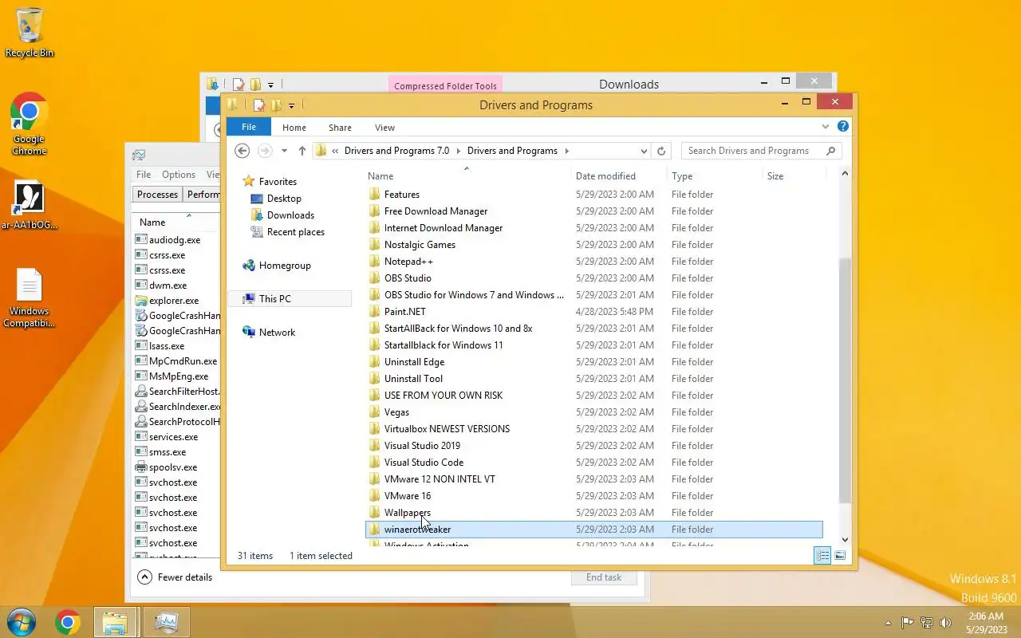Select dwm.exe process in Task Manager

pyautogui.click(x=168, y=286)
